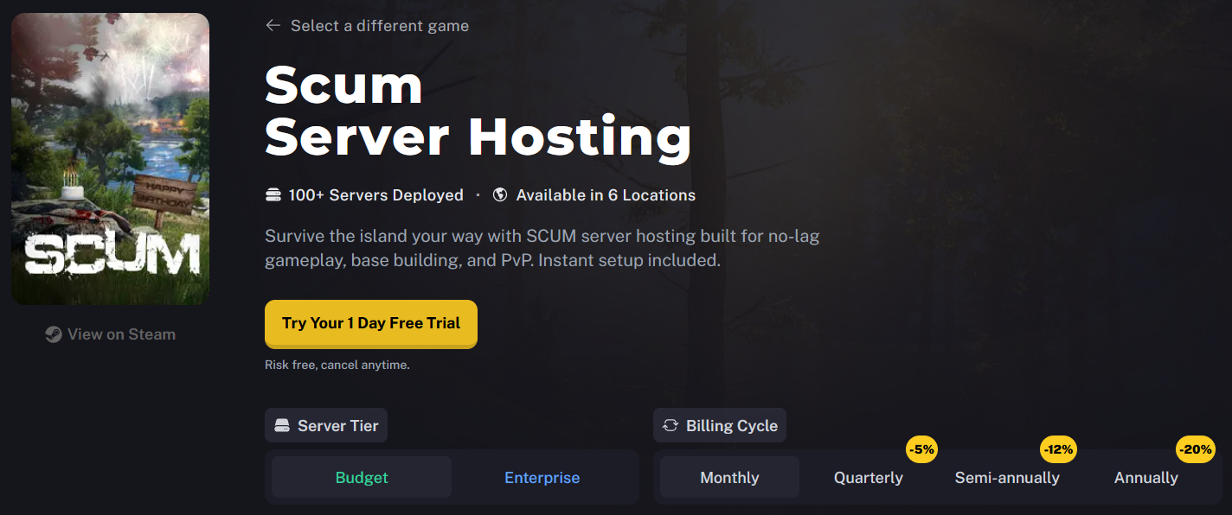Screen dimensions: 1232x515
Task: Click the server stack icon by 100+ Servers Deployed
Action: (273, 195)
